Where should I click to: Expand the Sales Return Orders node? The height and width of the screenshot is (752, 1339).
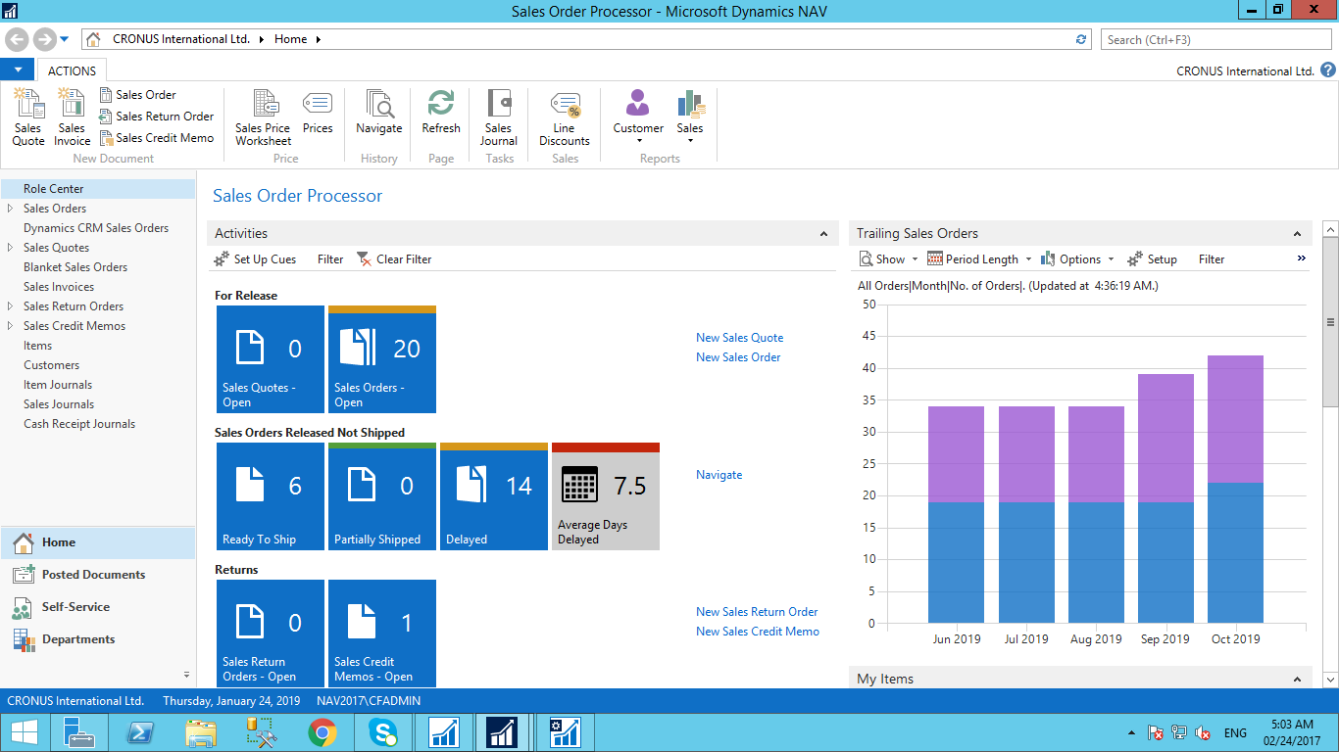pos(10,306)
